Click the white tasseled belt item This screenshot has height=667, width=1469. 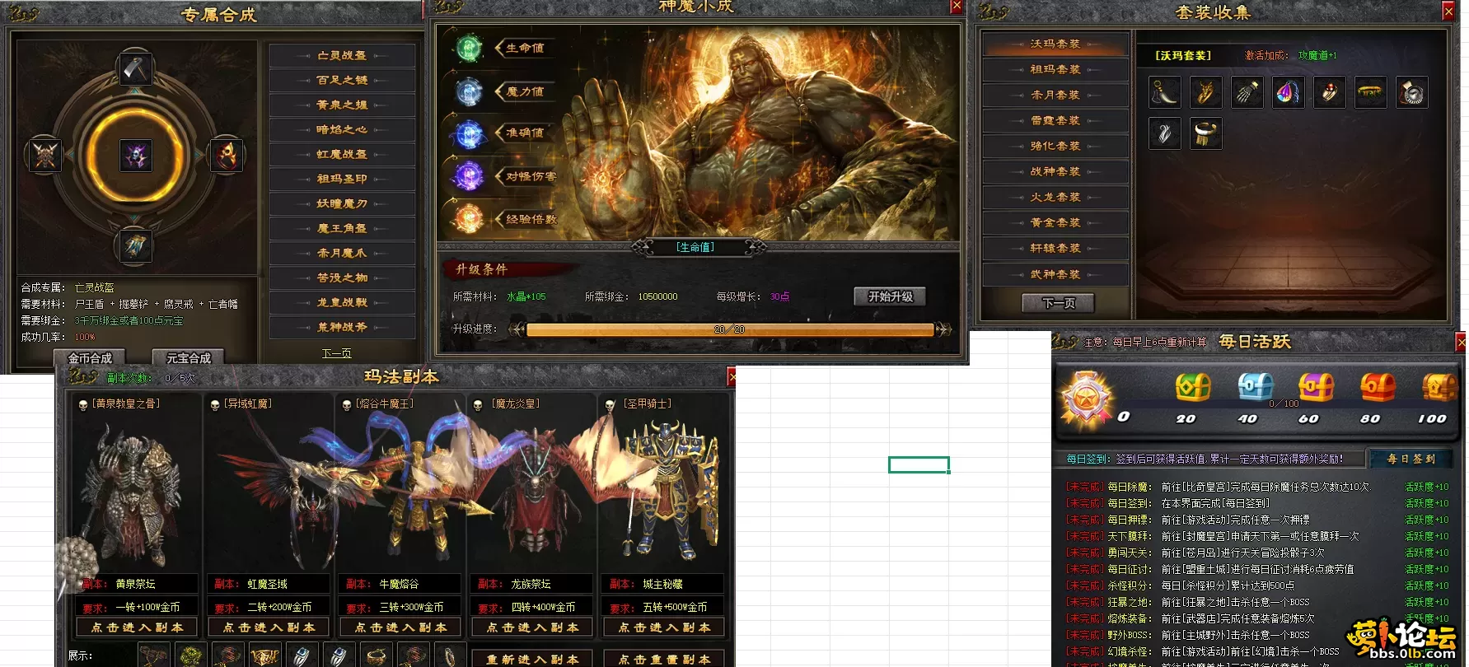[1205, 133]
